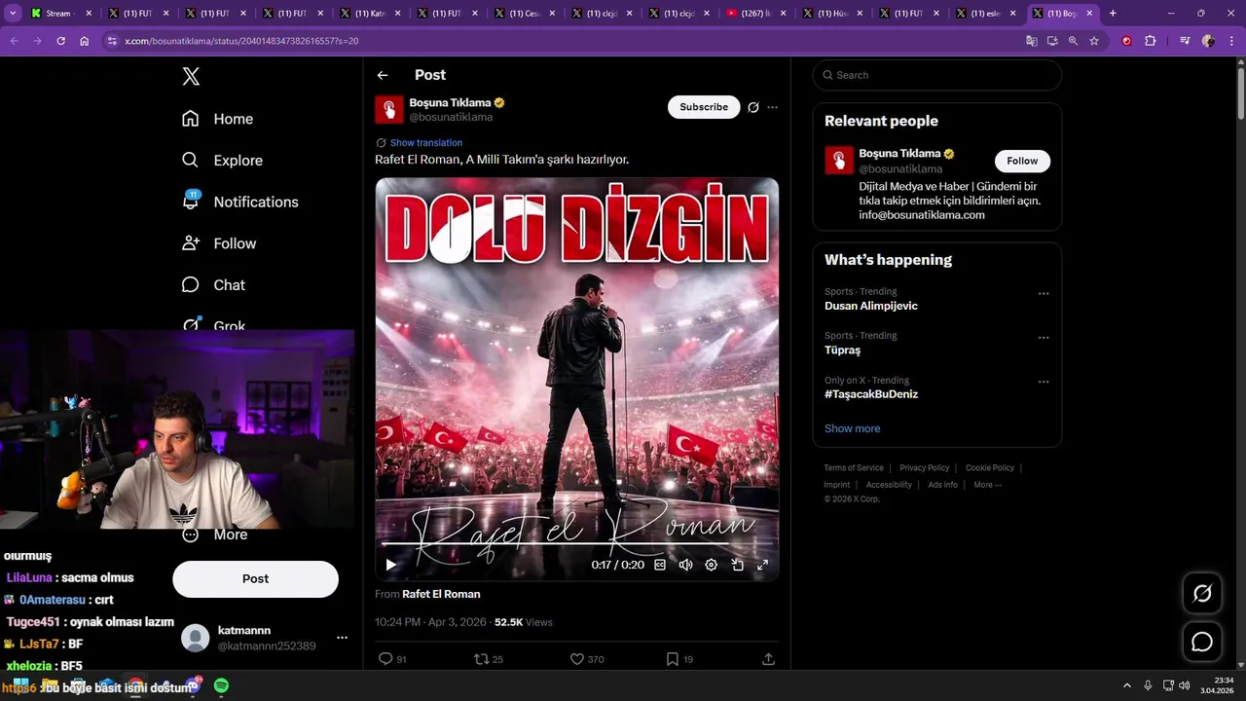The image size is (1246, 701).
Task: Open the tab search dropdown arrow
Action: coord(13,13)
